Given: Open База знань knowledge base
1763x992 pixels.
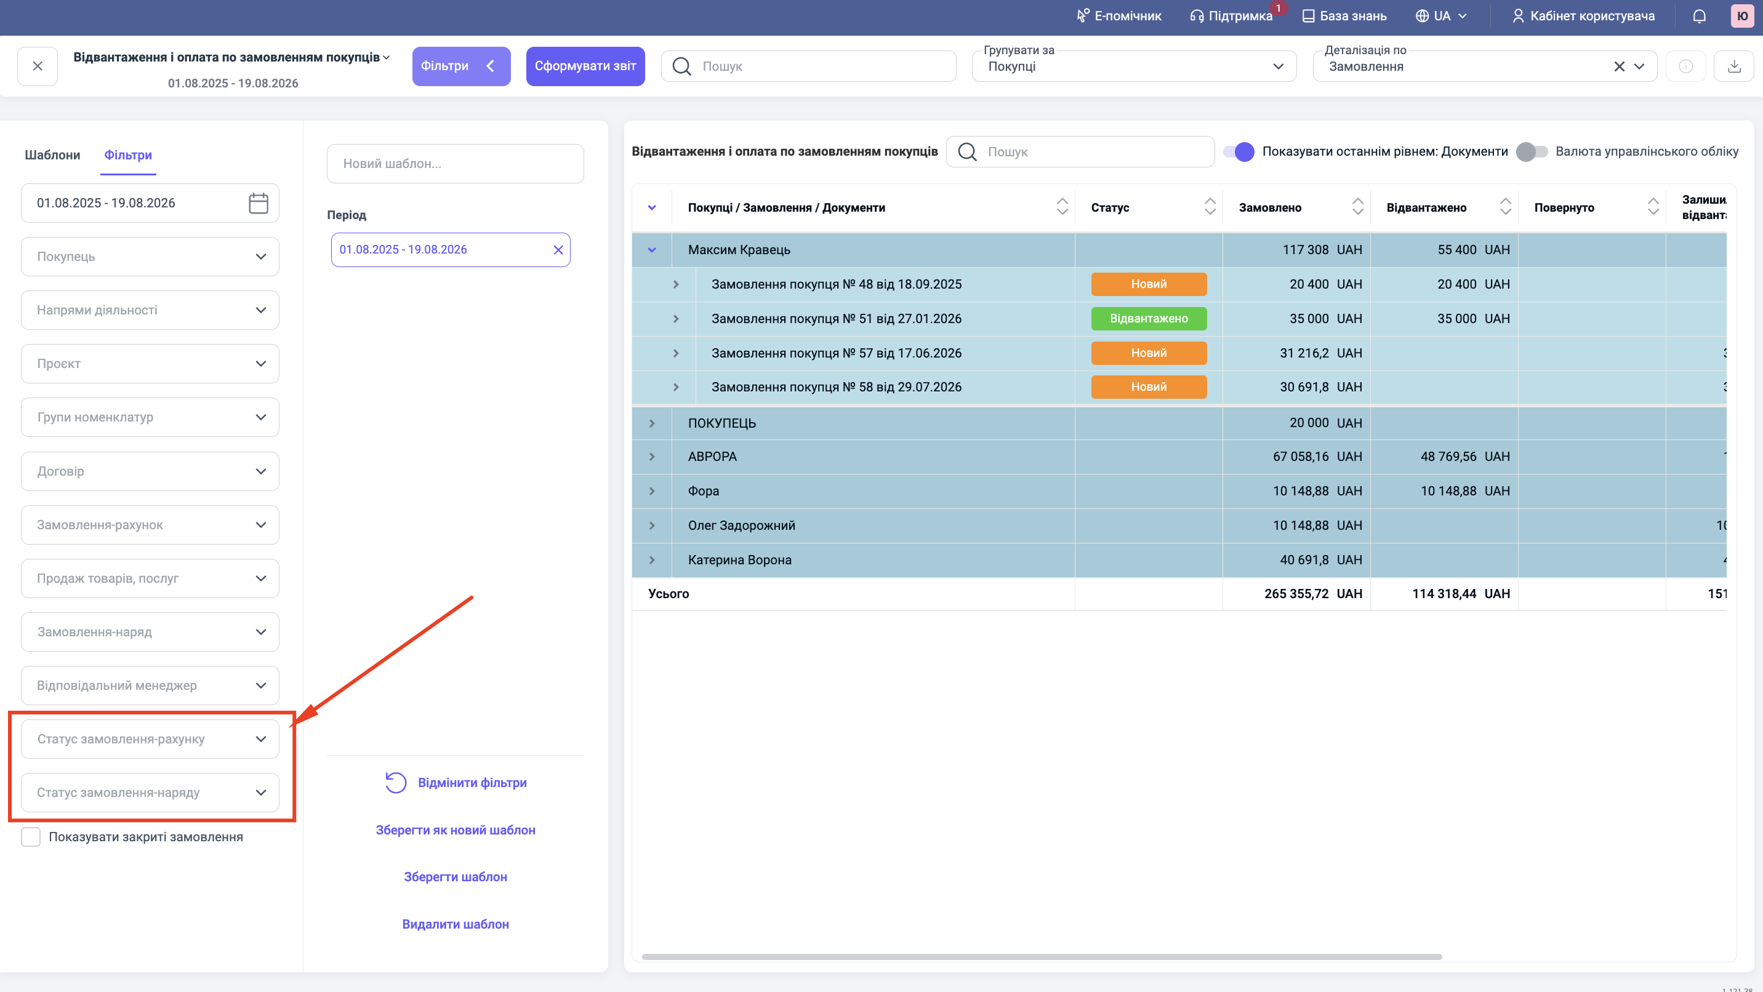Looking at the screenshot, I should coord(1344,16).
